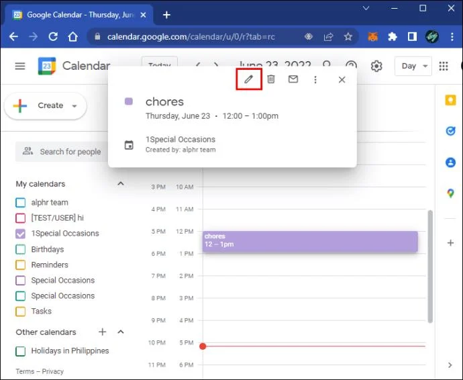
Task: Toggle Reminders calendar checkbox
Action: (x=20, y=265)
